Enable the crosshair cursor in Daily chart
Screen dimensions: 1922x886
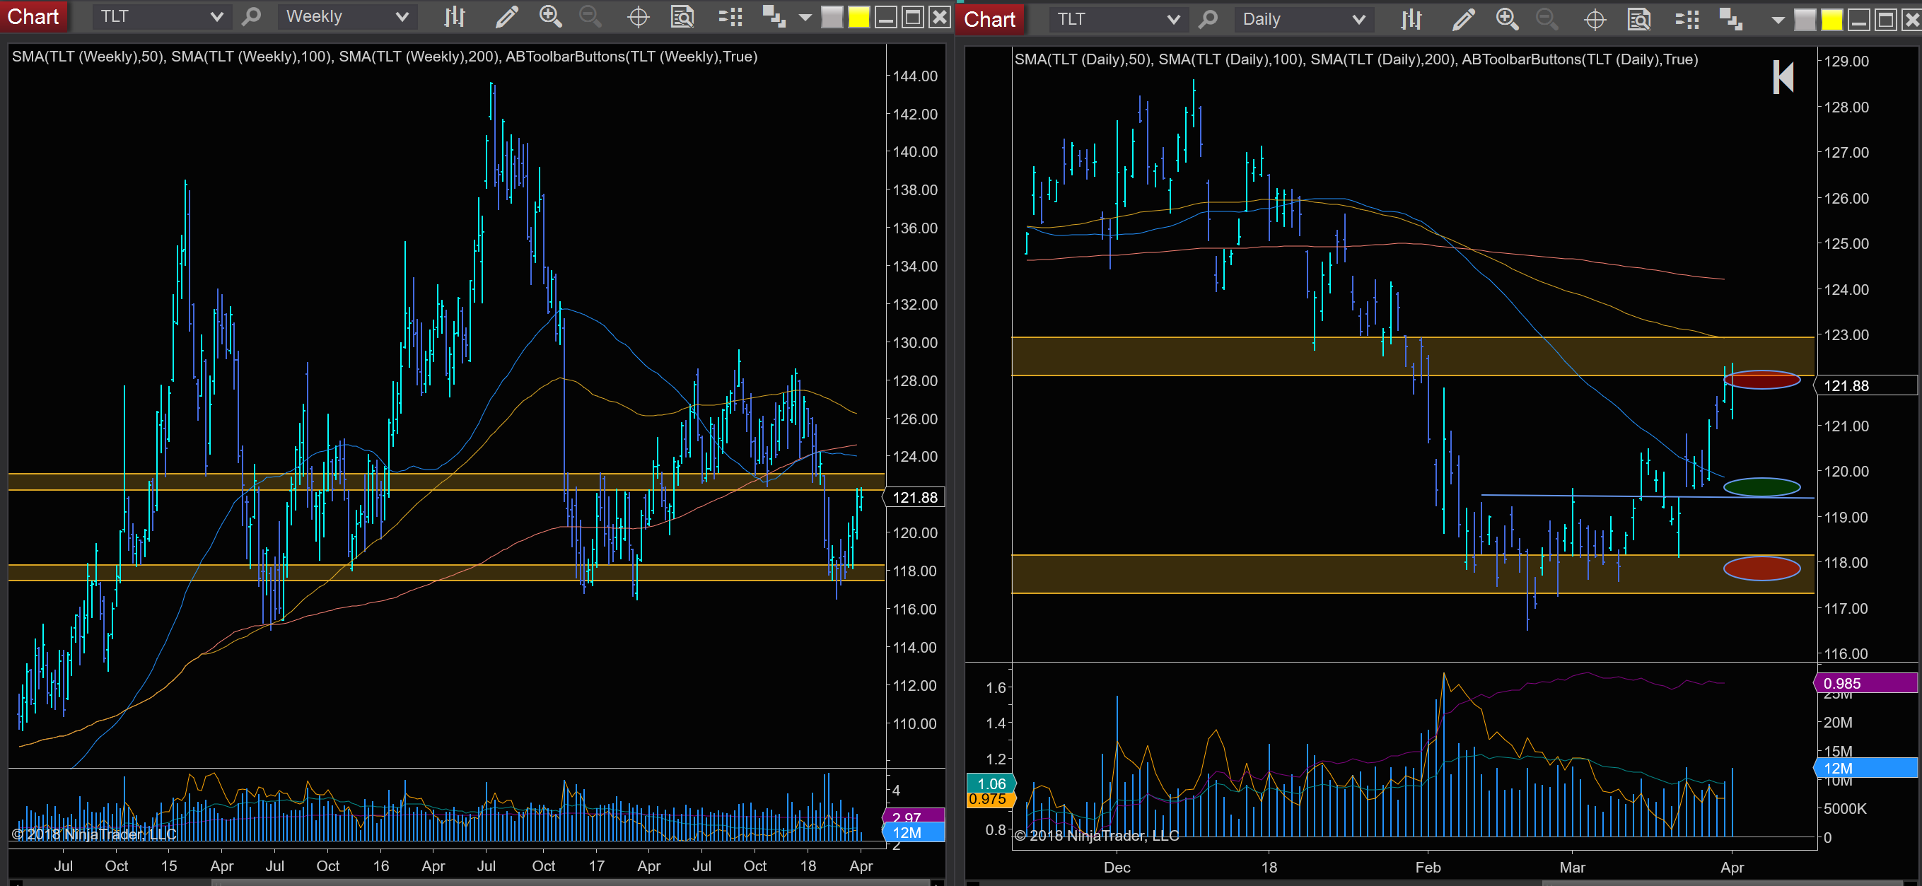tap(1595, 19)
